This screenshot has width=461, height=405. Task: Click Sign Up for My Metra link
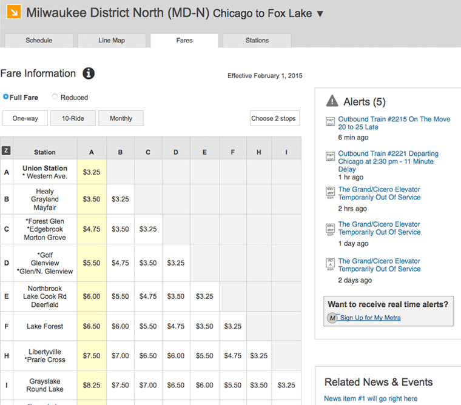[370, 318]
